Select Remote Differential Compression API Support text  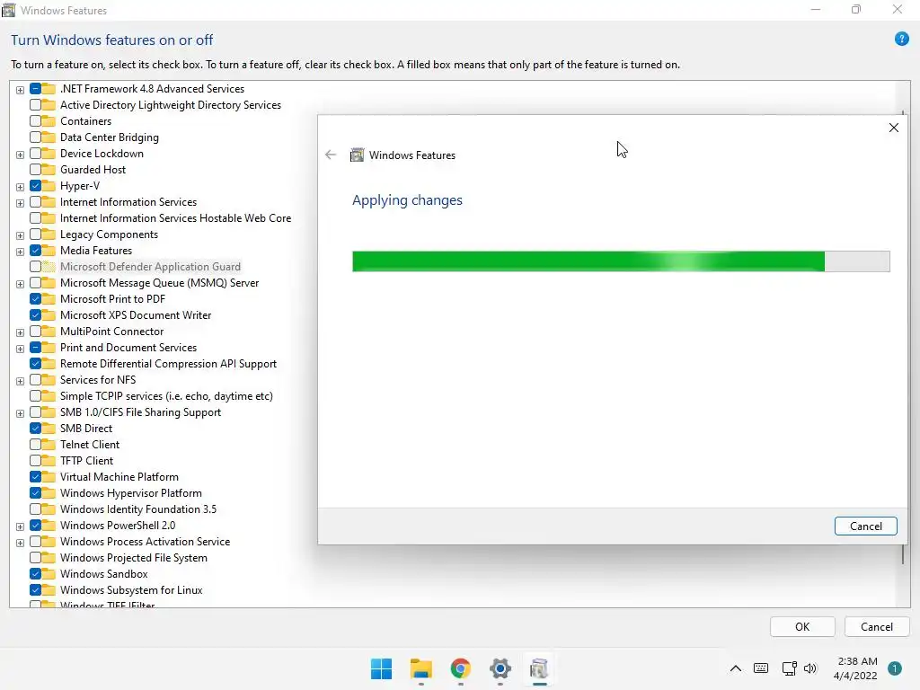click(168, 364)
